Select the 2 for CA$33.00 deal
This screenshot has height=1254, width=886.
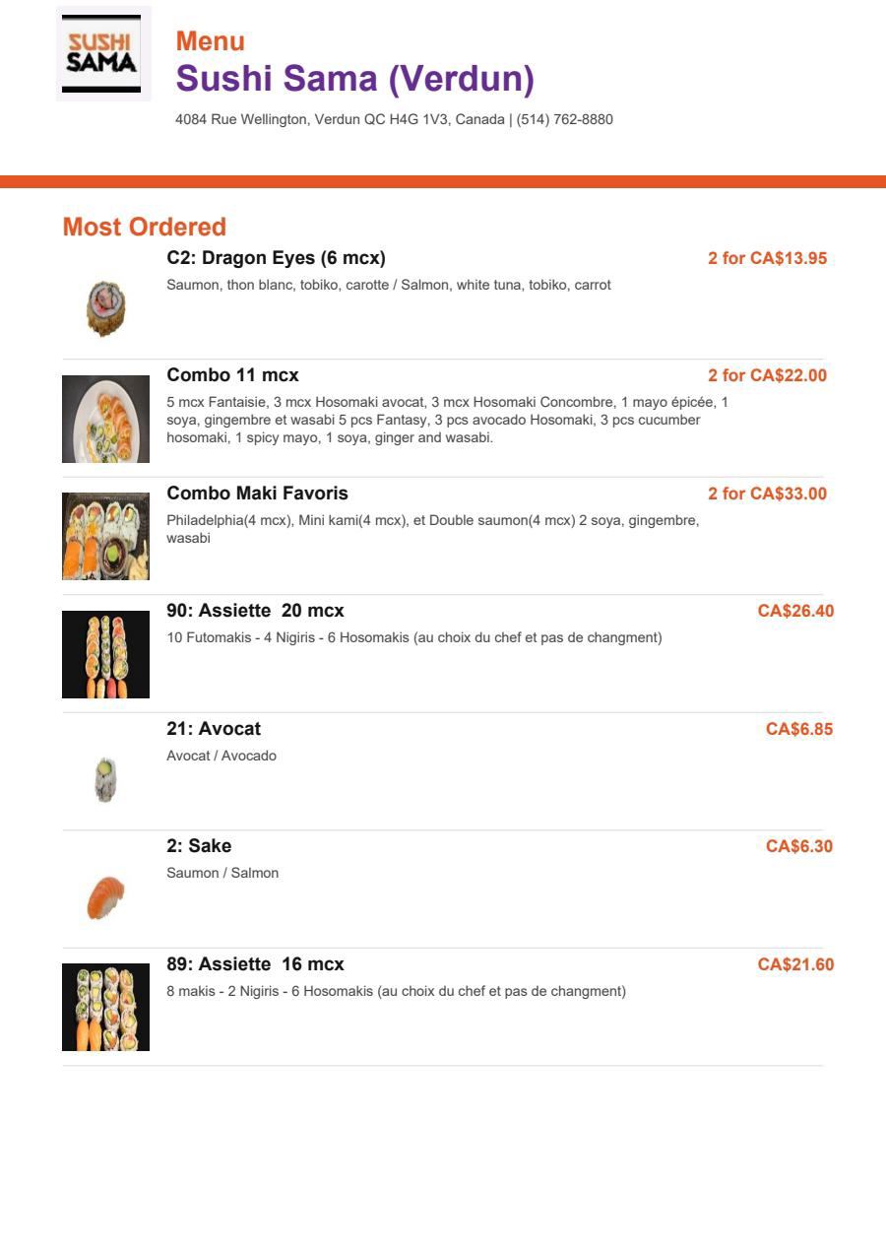768,494
